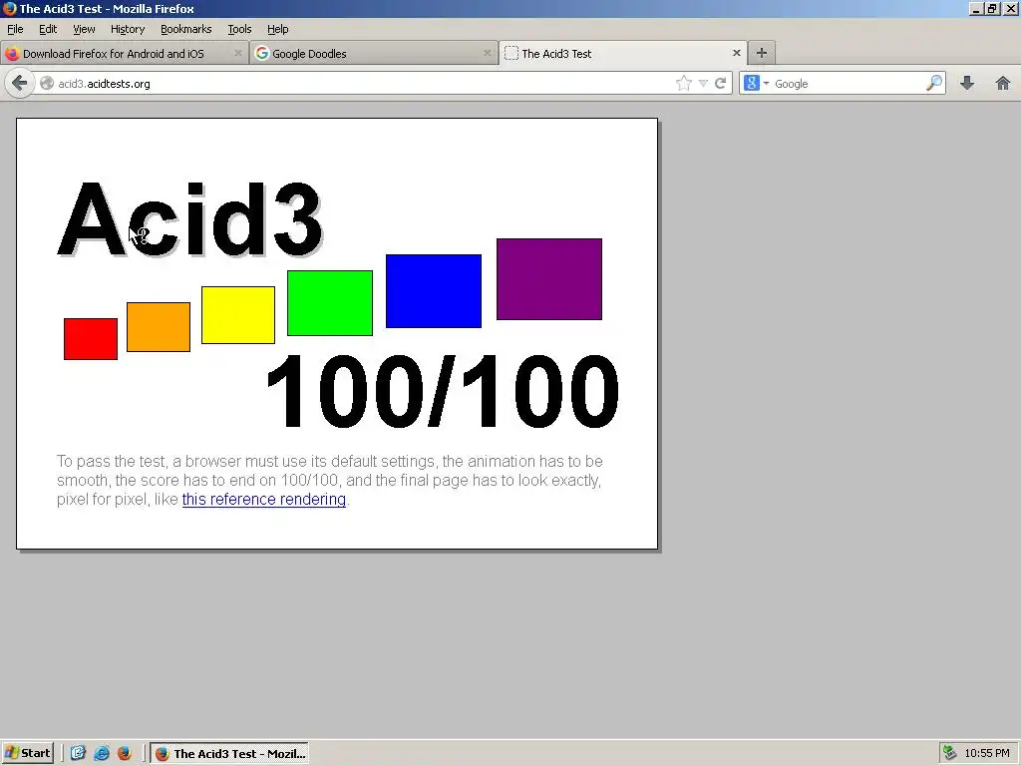Image resolution: width=1021 pixels, height=766 pixels.
Task: Launch Internet Explorer from quick launch
Action: point(102,753)
